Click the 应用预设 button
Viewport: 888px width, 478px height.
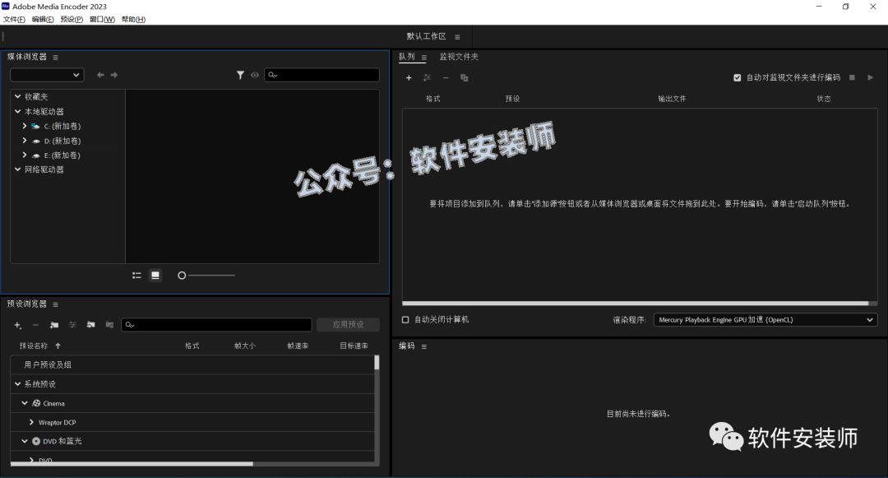pyautogui.click(x=349, y=324)
